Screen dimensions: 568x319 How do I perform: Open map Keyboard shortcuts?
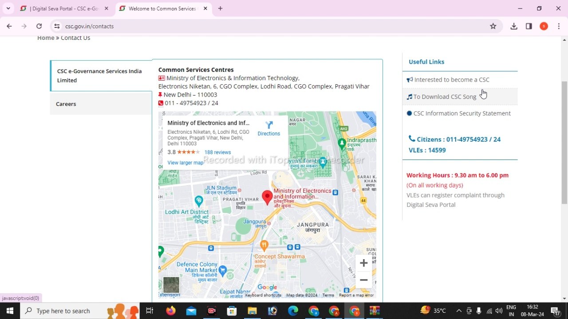click(x=263, y=295)
